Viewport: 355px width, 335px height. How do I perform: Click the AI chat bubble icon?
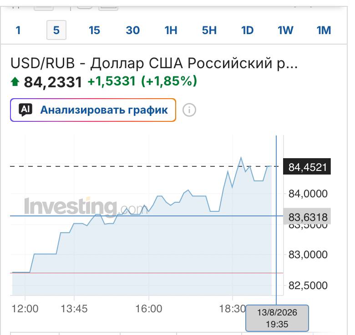pyautogui.click(x=25, y=110)
